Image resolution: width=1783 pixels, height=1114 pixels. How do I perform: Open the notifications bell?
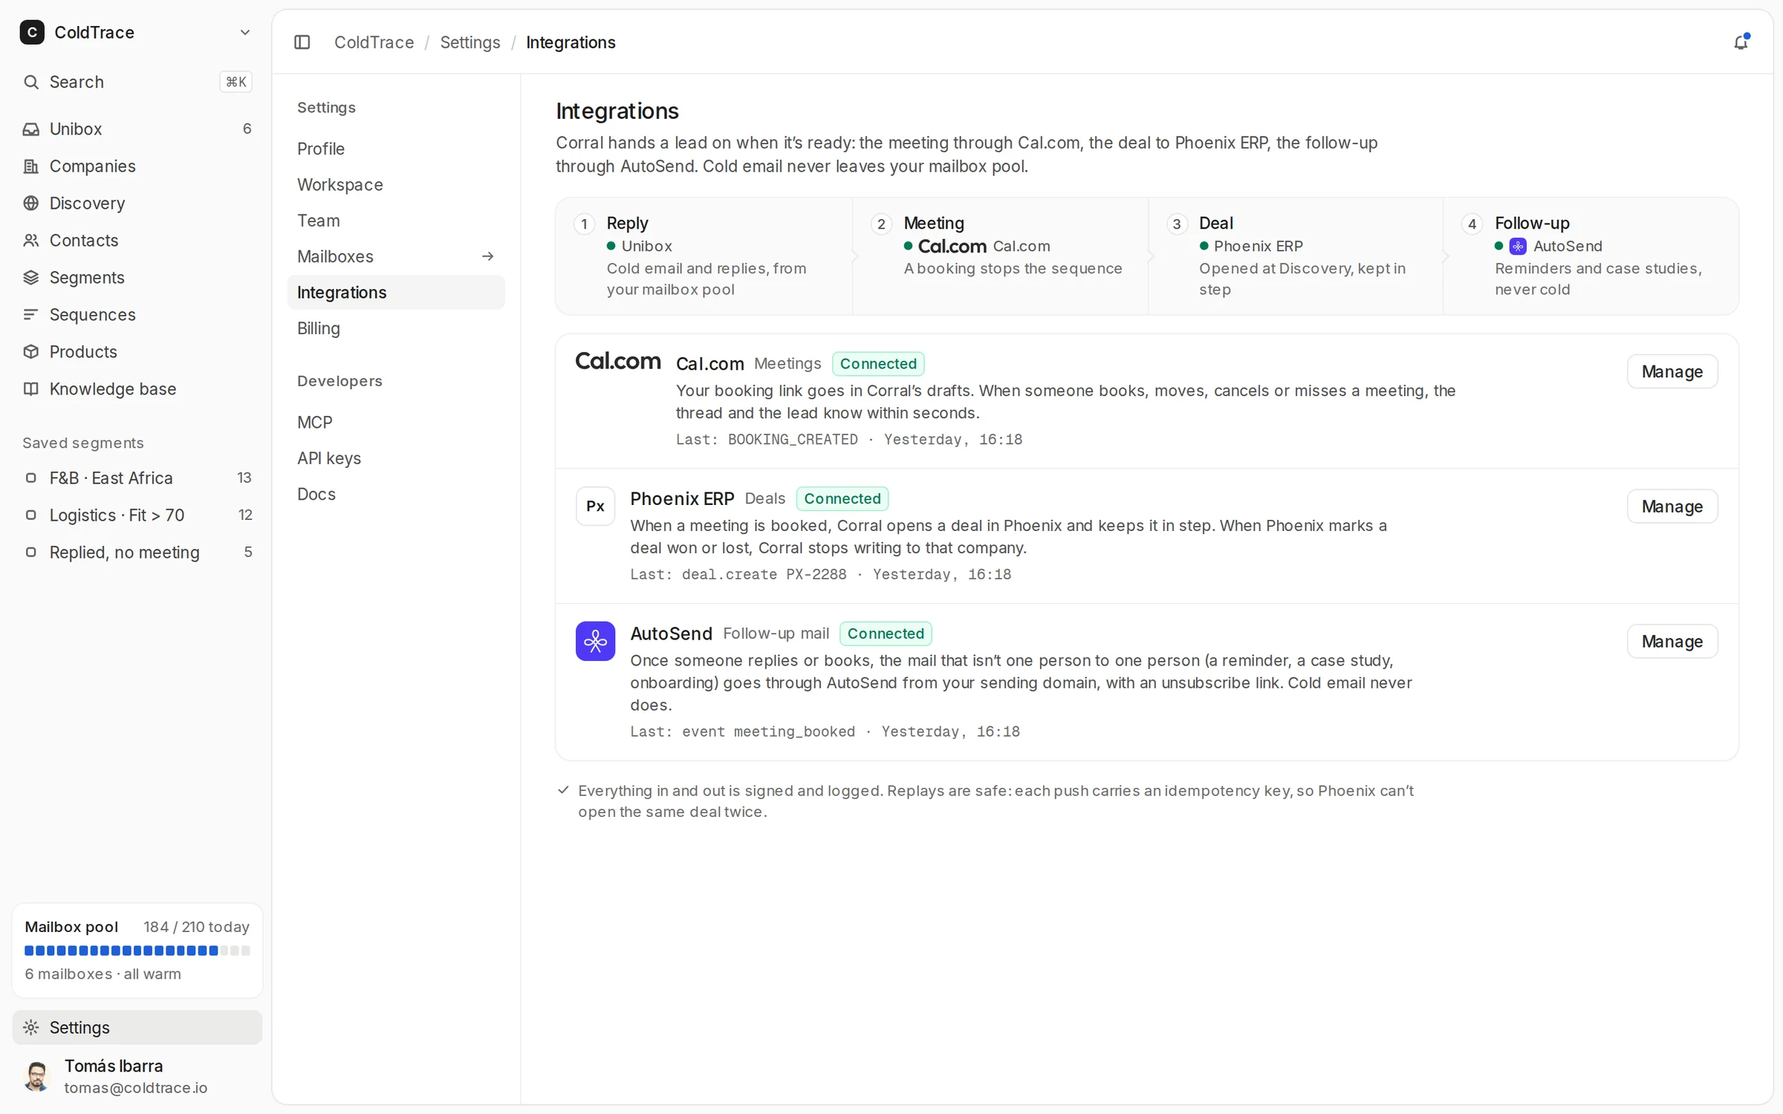coord(1741,42)
